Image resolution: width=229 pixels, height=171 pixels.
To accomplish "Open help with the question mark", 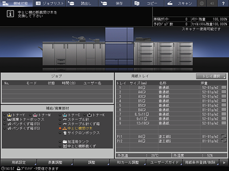I will [x=223, y=3].
